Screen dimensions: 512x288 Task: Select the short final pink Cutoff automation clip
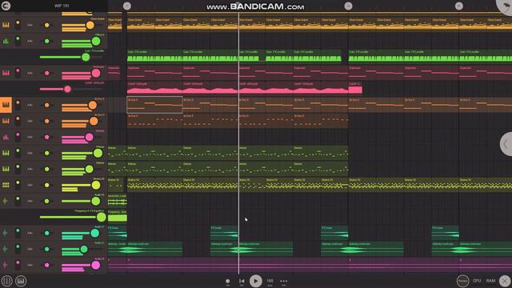coord(355,88)
